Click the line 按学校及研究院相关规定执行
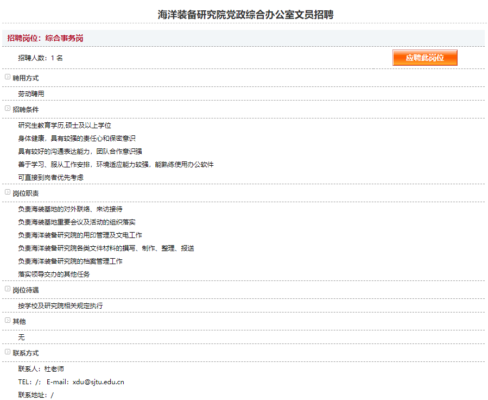Image resolution: width=488 pixels, height=400 pixels. click(60, 306)
